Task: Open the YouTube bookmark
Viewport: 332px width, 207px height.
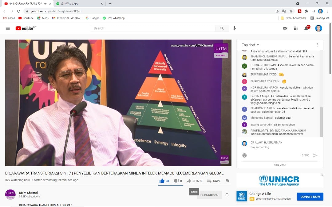Action: [x=26, y=18]
